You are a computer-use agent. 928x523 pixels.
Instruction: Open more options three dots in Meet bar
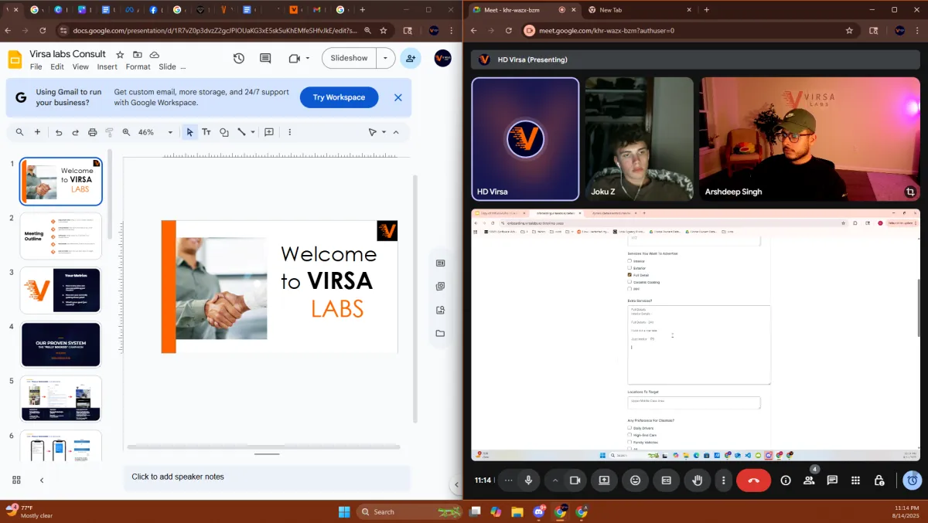point(723,480)
